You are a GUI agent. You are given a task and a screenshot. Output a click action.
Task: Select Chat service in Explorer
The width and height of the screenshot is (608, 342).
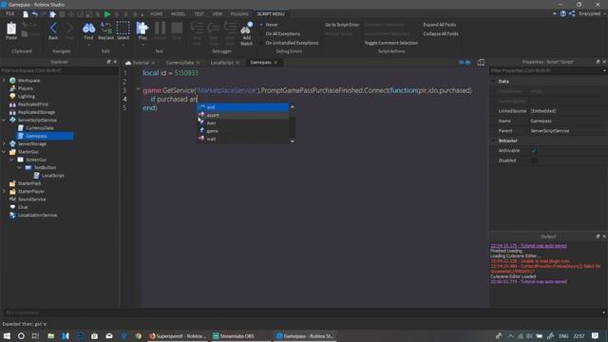coord(23,207)
